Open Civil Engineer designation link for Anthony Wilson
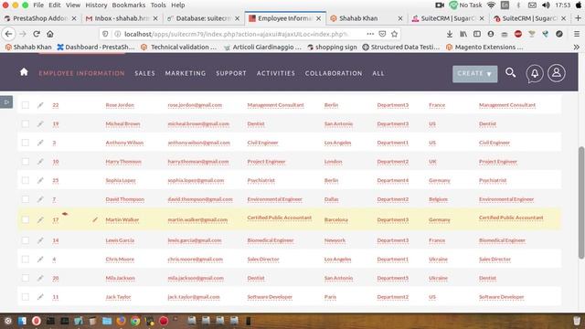The width and height of the screenshot is (585, 329). tap(262, 143)
